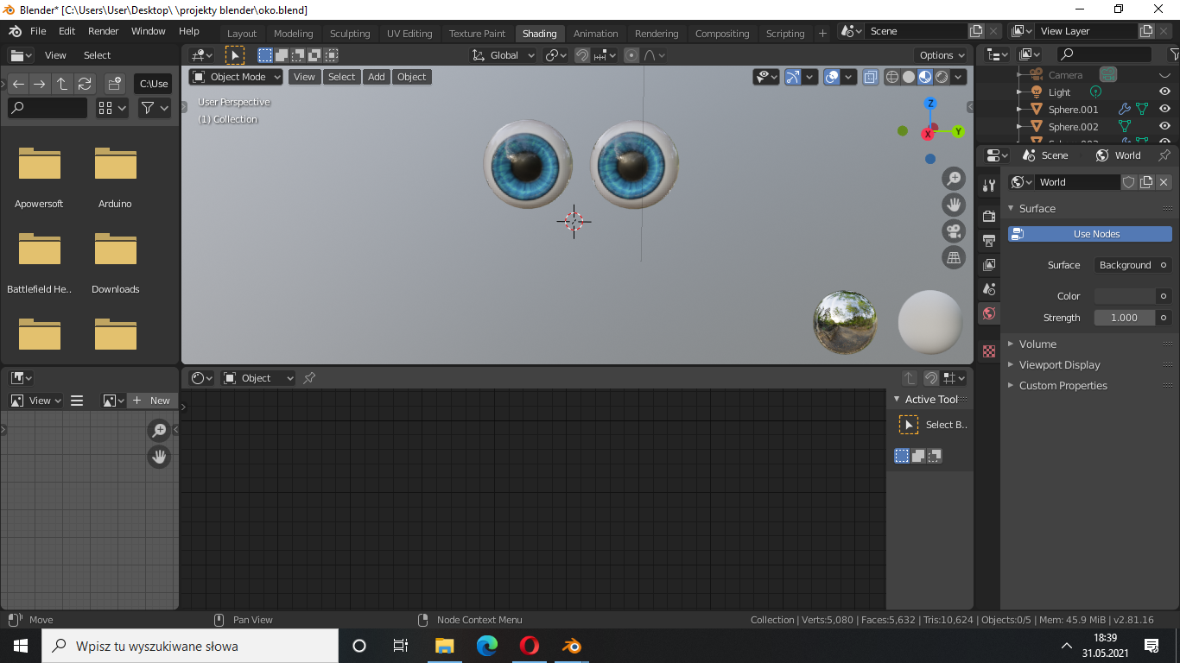
Task: Open the Render menu
Action: 104,31
